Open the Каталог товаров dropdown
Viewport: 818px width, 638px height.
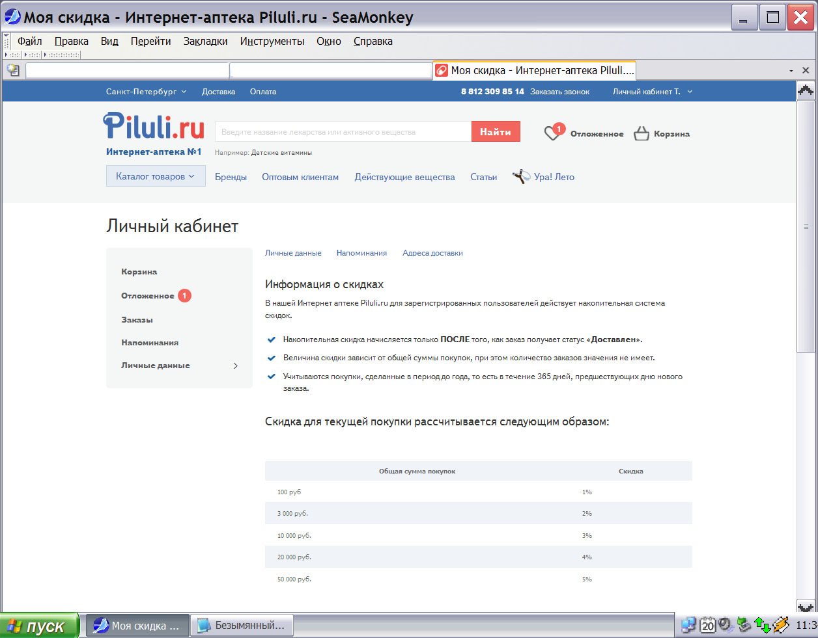156,176
